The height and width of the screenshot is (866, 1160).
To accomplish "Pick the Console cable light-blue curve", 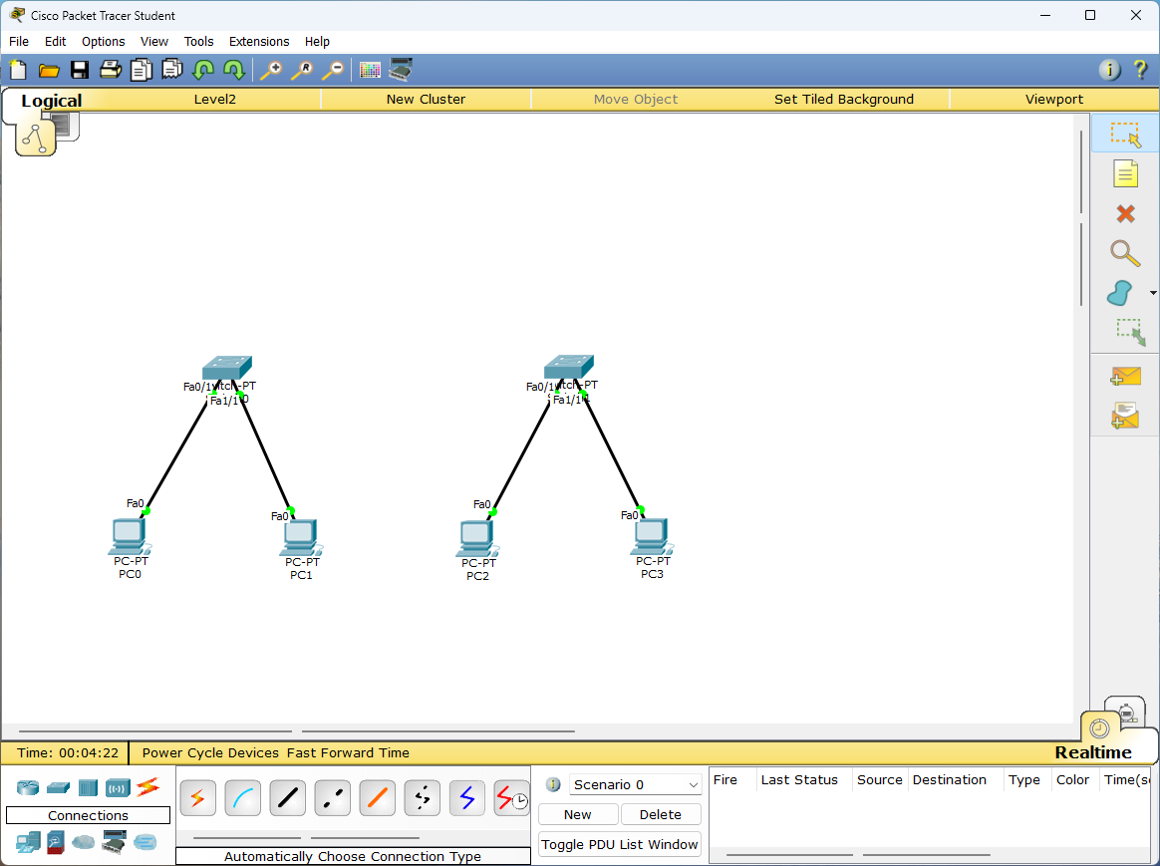I will pyautogui.click(x=242, y=798).
